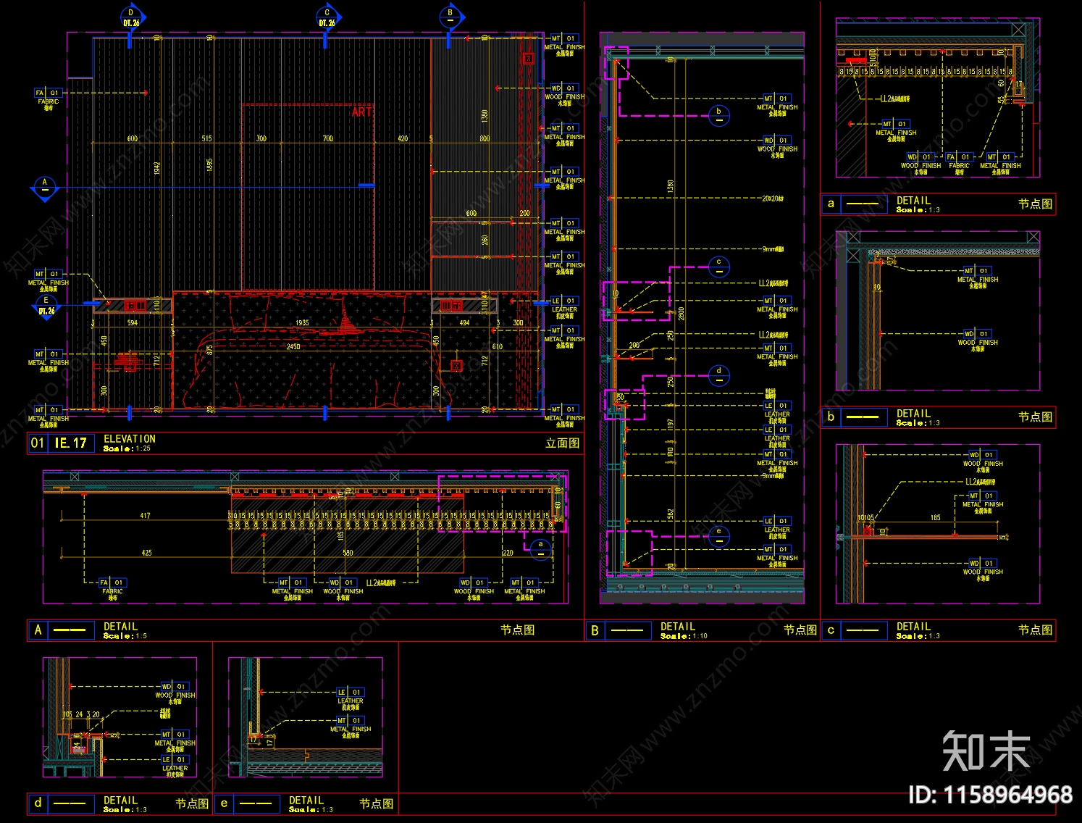Select detail callout circle c in section B
Screen dimensions: 1082x823
[718, 267]
